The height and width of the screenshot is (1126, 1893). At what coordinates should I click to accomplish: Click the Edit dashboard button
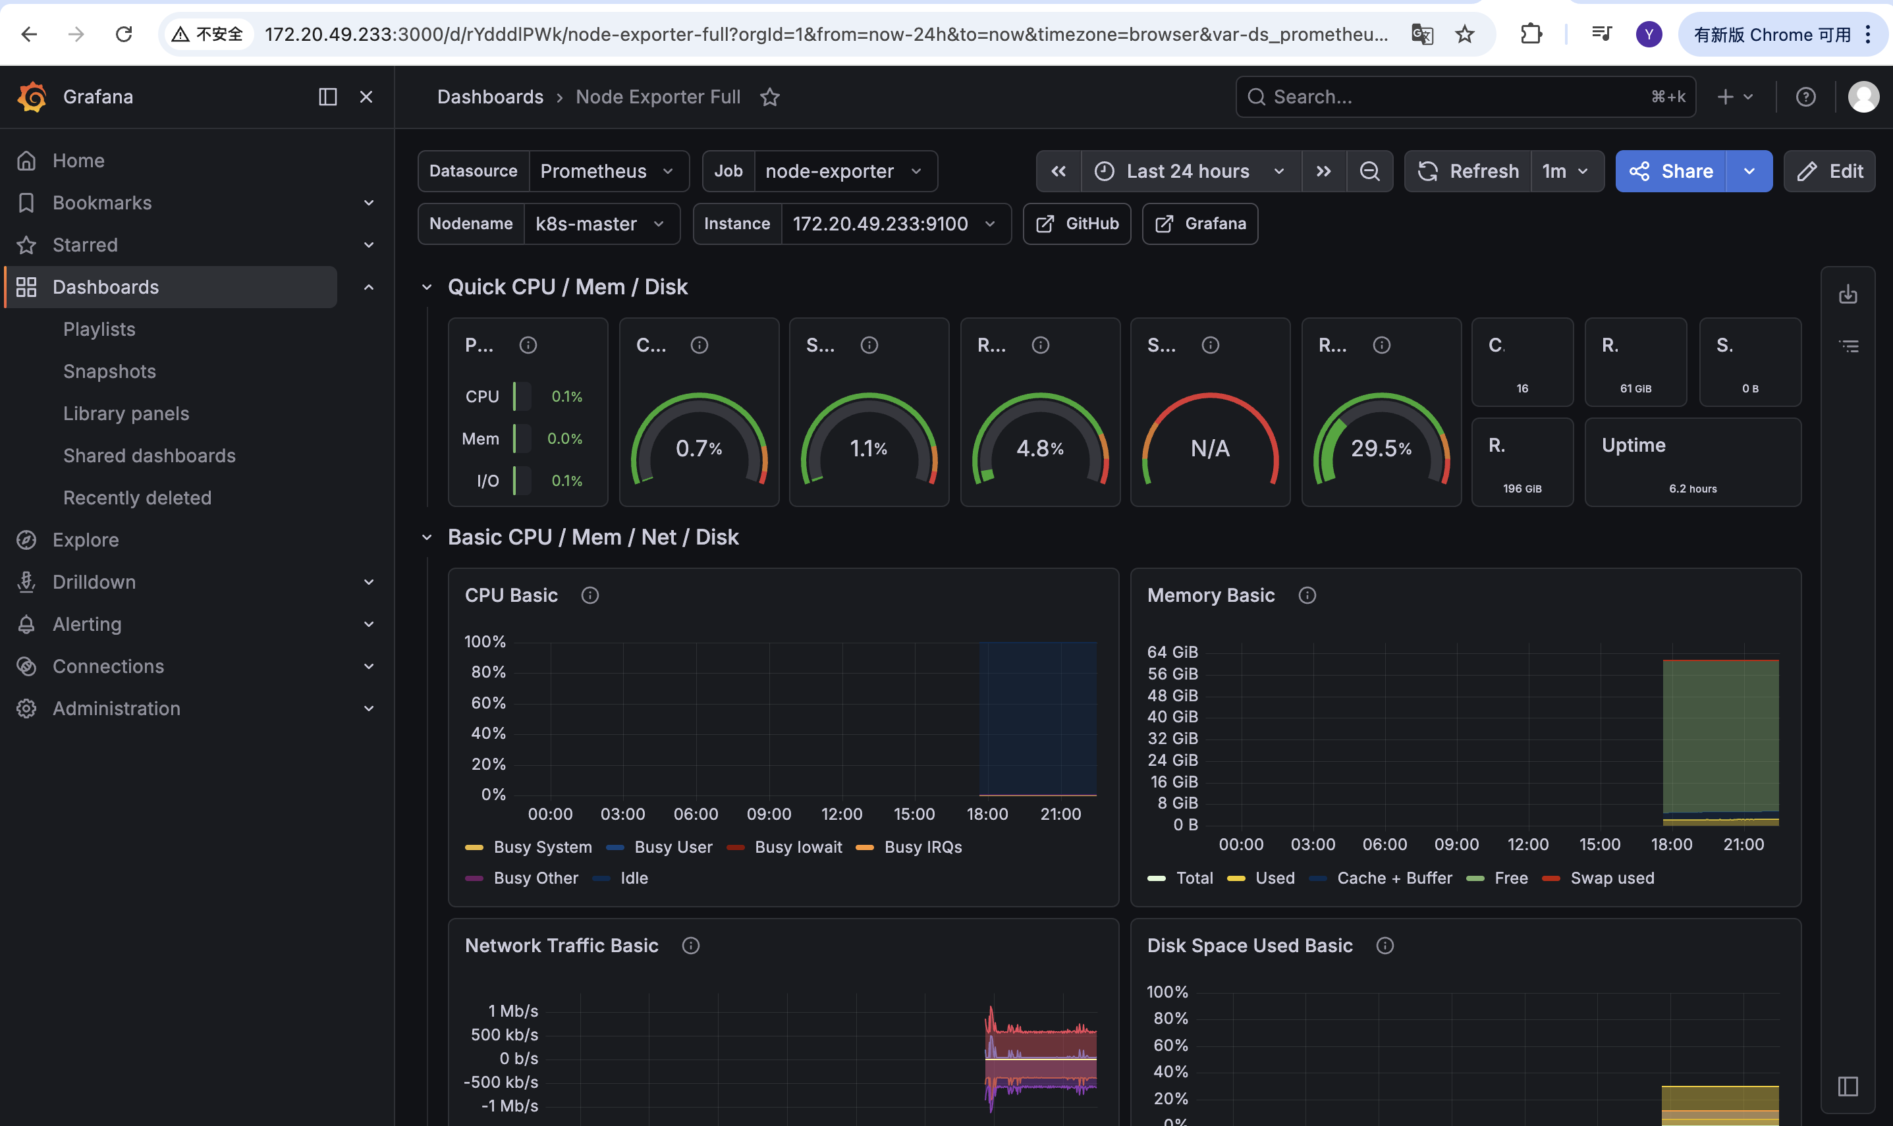(x=1829, y=171)
